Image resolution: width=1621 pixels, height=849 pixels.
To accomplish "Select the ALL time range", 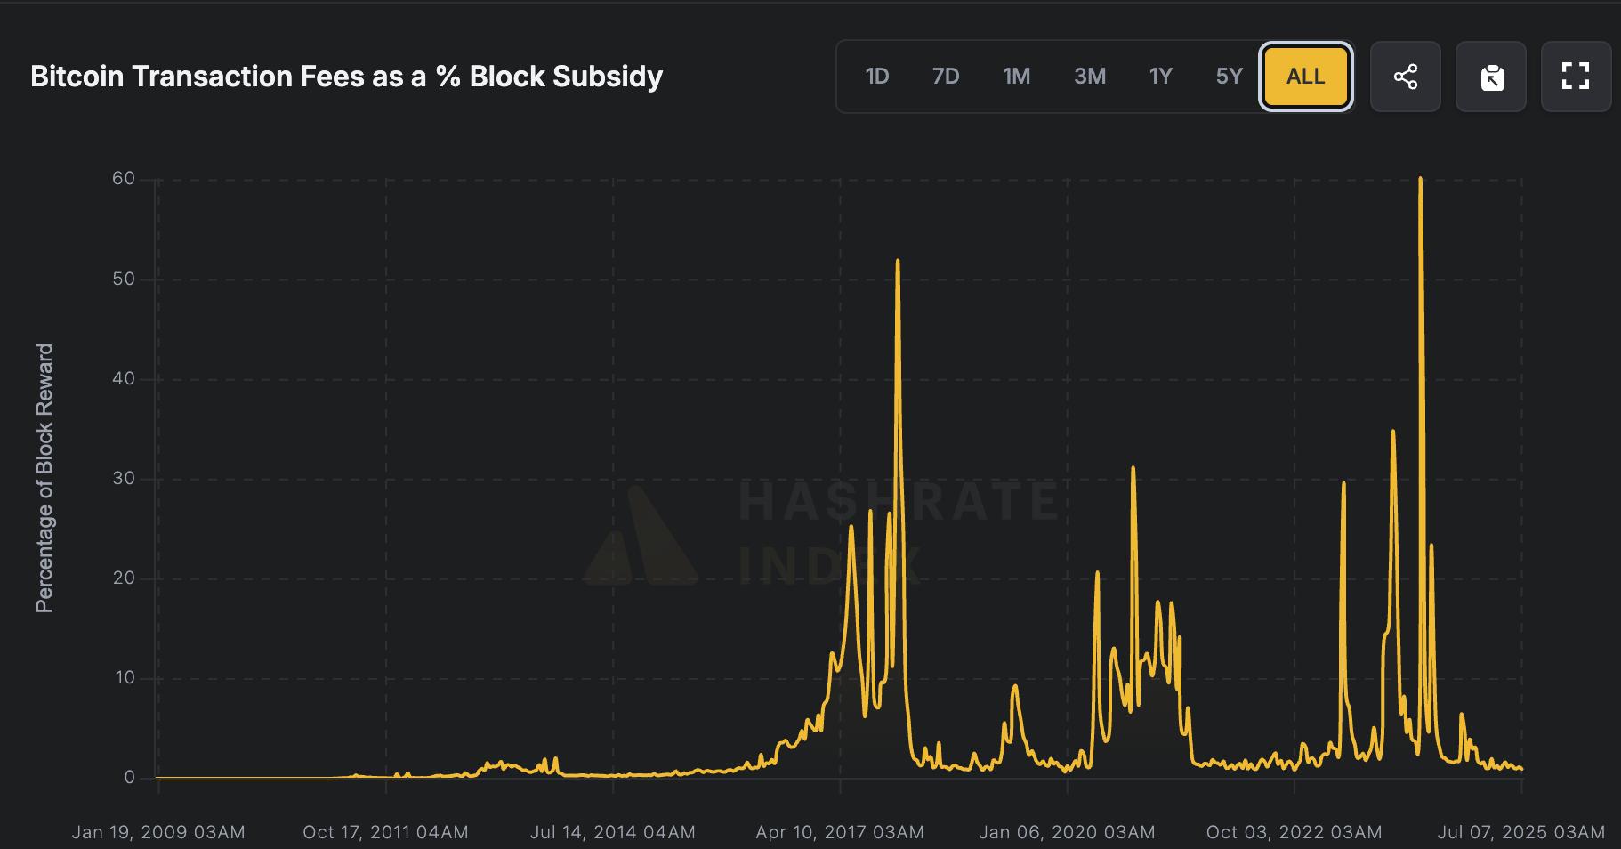I will 1306,77.
